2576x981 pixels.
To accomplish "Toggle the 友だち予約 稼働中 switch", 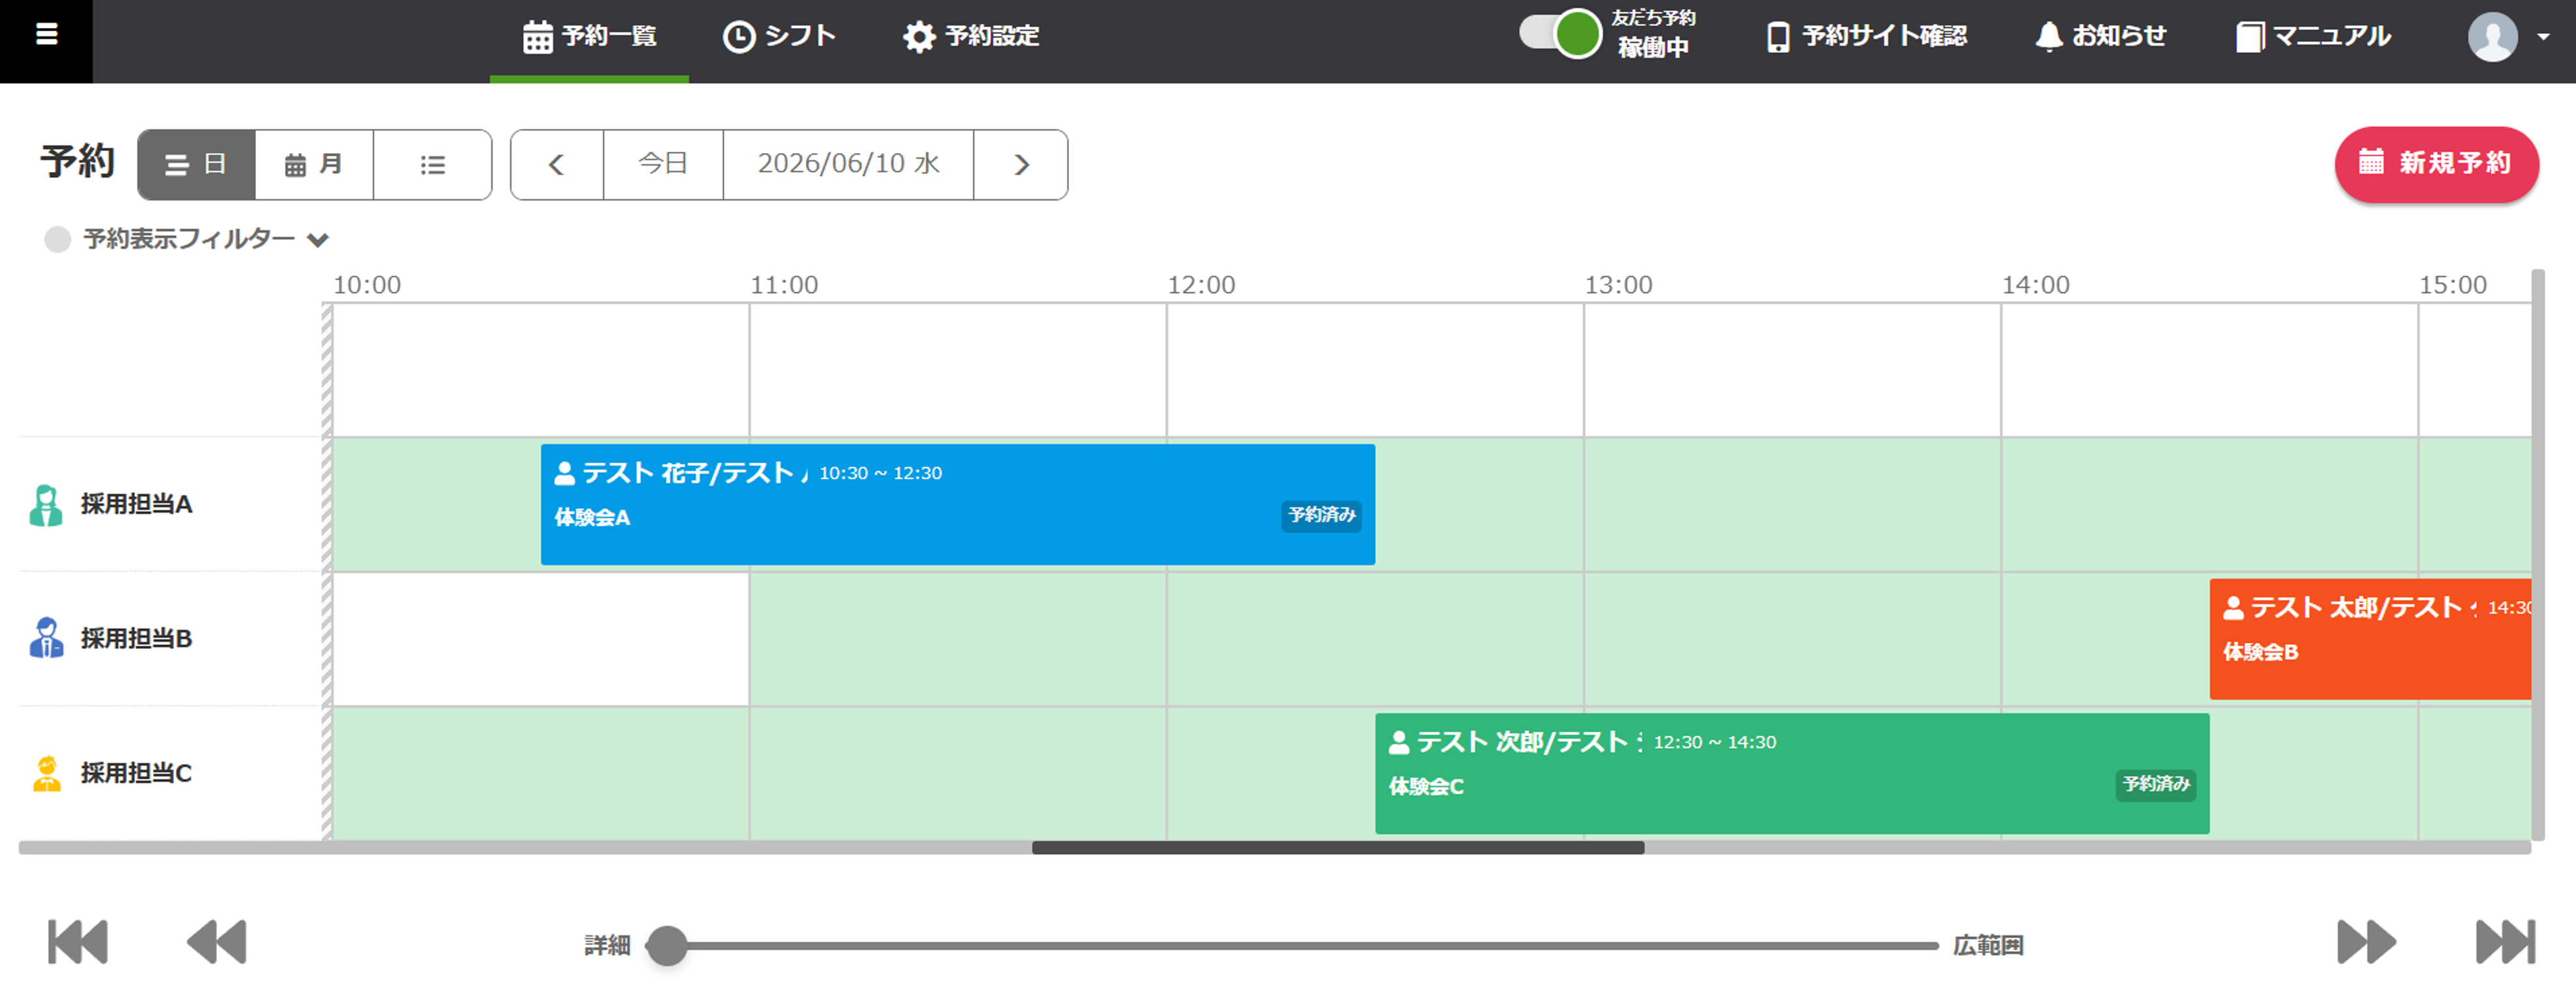I will pos(1560,33).
